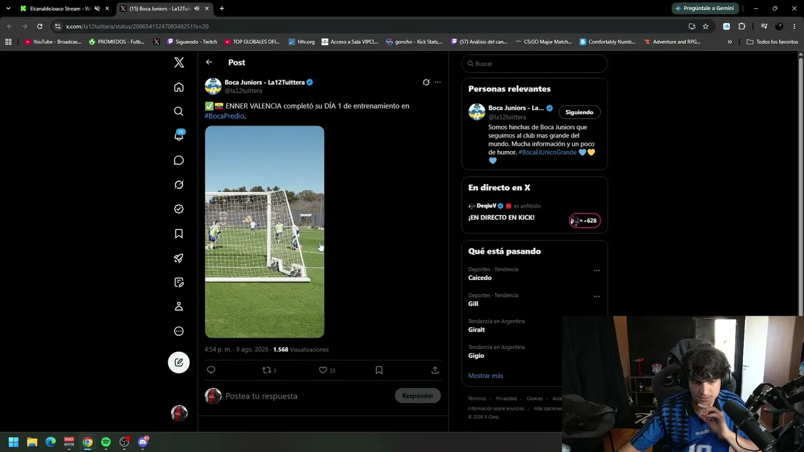This screenshot has width=804, height=452.
Task: Open the Siguiendo - Twitch bookmark
Action: click(x=192, y=42)
